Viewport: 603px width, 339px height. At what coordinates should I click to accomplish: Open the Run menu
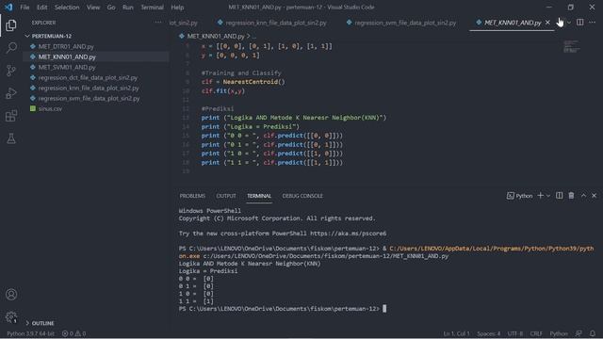tap(128, 7)
